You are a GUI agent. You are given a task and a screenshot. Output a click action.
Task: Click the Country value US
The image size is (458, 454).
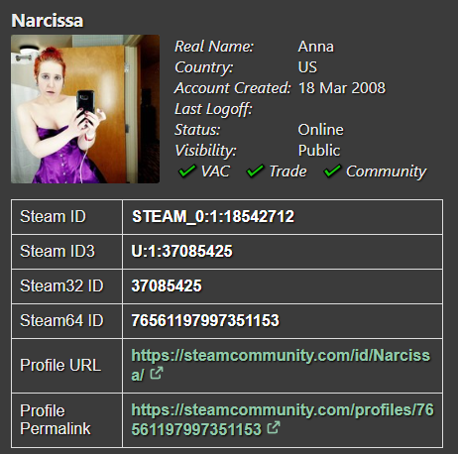[x=307, y=67]
